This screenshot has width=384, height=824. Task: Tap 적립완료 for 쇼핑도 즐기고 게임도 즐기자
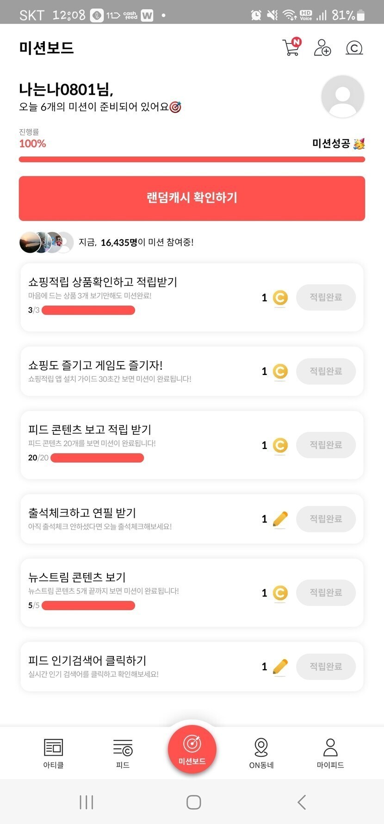(326, 371)
